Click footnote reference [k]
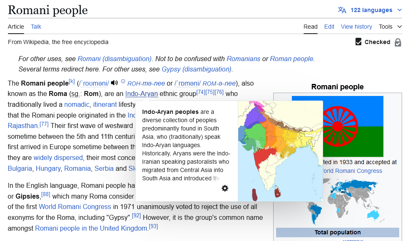Image resolution: width=405 pixels, height=241 pixels. pyautogui.click(x=72, y=81)
